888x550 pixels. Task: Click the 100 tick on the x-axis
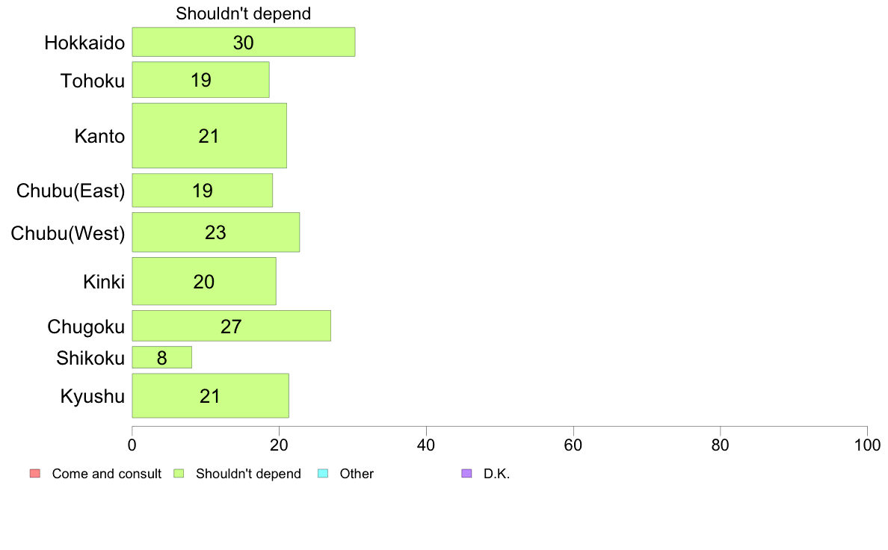coord(867,445)
